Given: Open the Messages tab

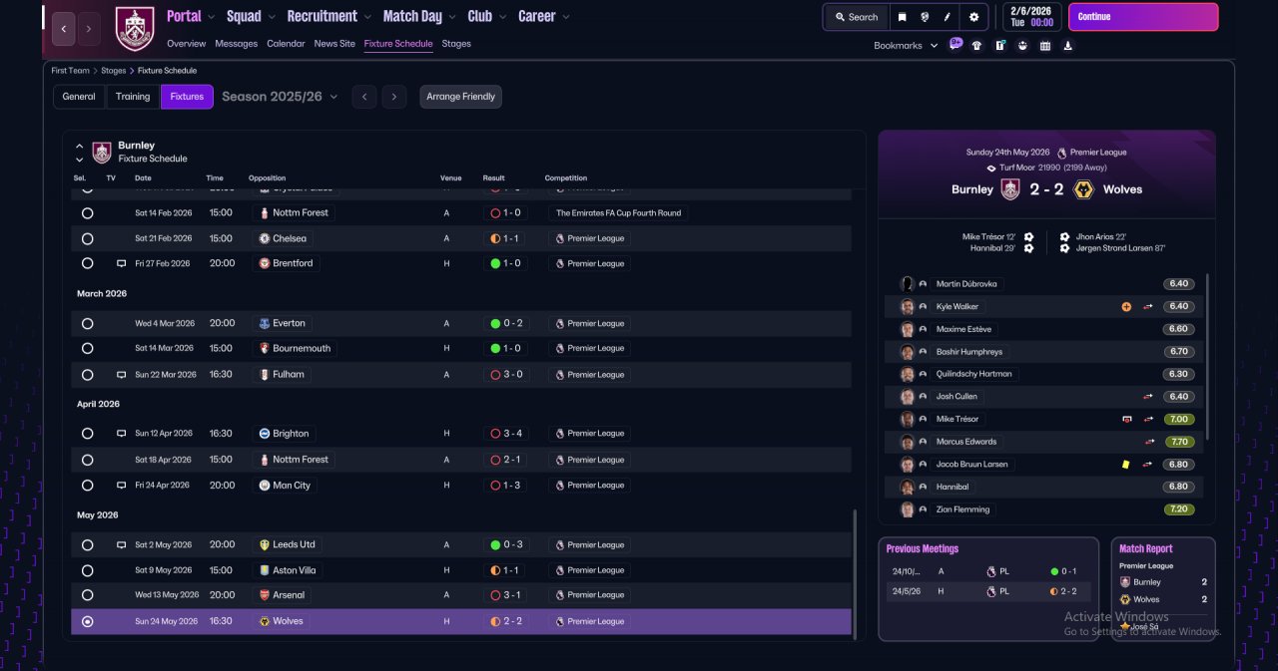Looking at the screenshot, I should click(x=236, y=44).
